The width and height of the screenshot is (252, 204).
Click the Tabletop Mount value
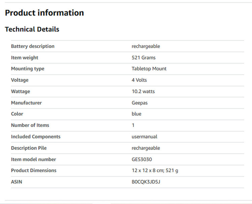pyautogui.click(x=149, y=69)
